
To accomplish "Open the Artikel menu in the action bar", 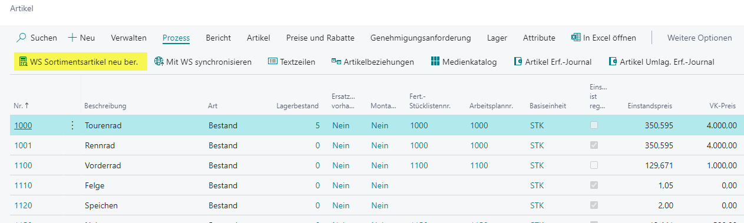I will point(258,38).
